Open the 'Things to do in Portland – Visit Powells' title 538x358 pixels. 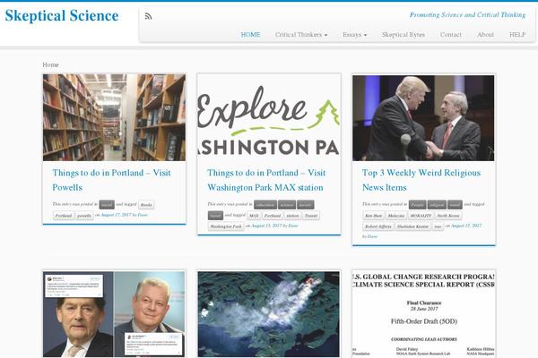(x=111, y=180)
